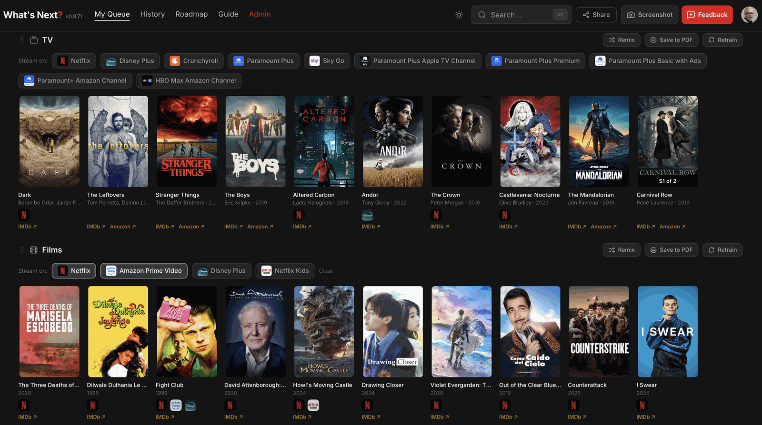Open The Mandalorian poster
The width and height of the screenshot is (762, 425).
click(599, 141)
